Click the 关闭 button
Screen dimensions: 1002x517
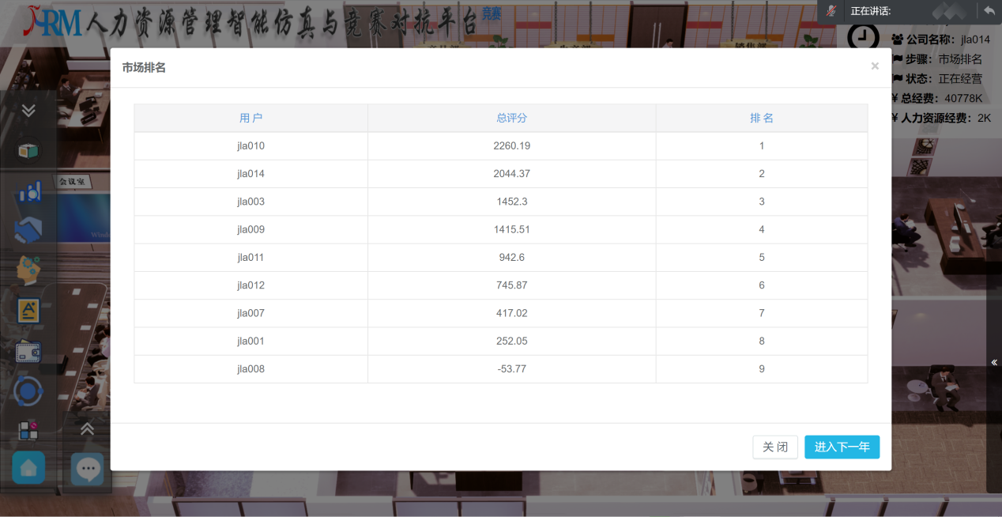774,447
